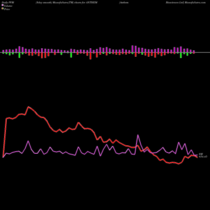Click the 'MunafaSutra.com' text in header
The width and height of the screenshot is (210, 210).
(x=195, y=3)
